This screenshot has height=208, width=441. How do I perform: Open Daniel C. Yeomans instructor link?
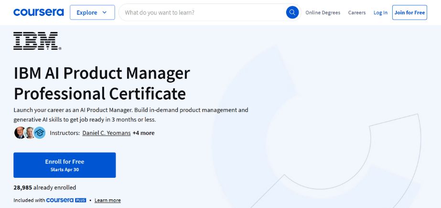coord(107,133)
